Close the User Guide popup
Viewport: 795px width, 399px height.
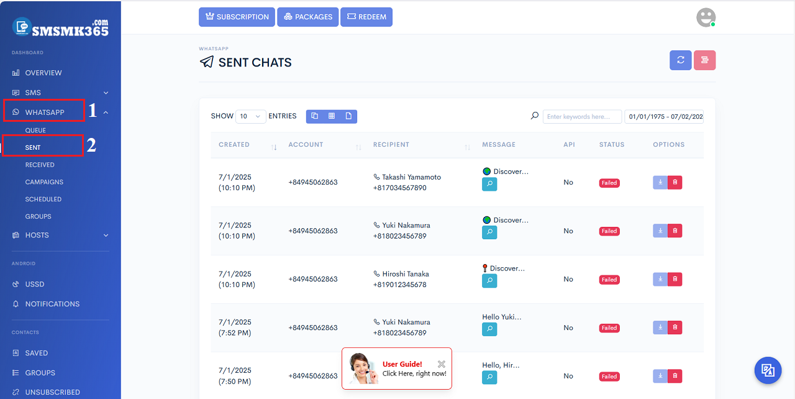pos(441,364)
